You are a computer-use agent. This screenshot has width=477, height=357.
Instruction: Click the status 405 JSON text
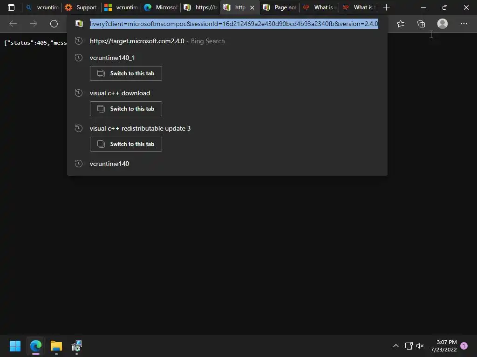click(x=35, y=43)
